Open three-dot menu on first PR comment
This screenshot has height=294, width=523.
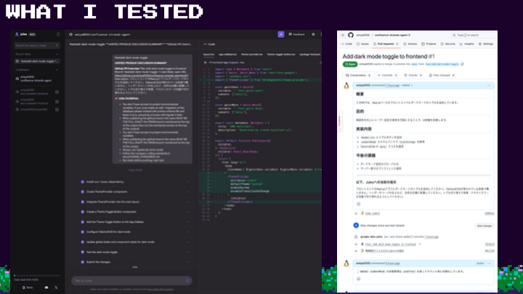489,86
